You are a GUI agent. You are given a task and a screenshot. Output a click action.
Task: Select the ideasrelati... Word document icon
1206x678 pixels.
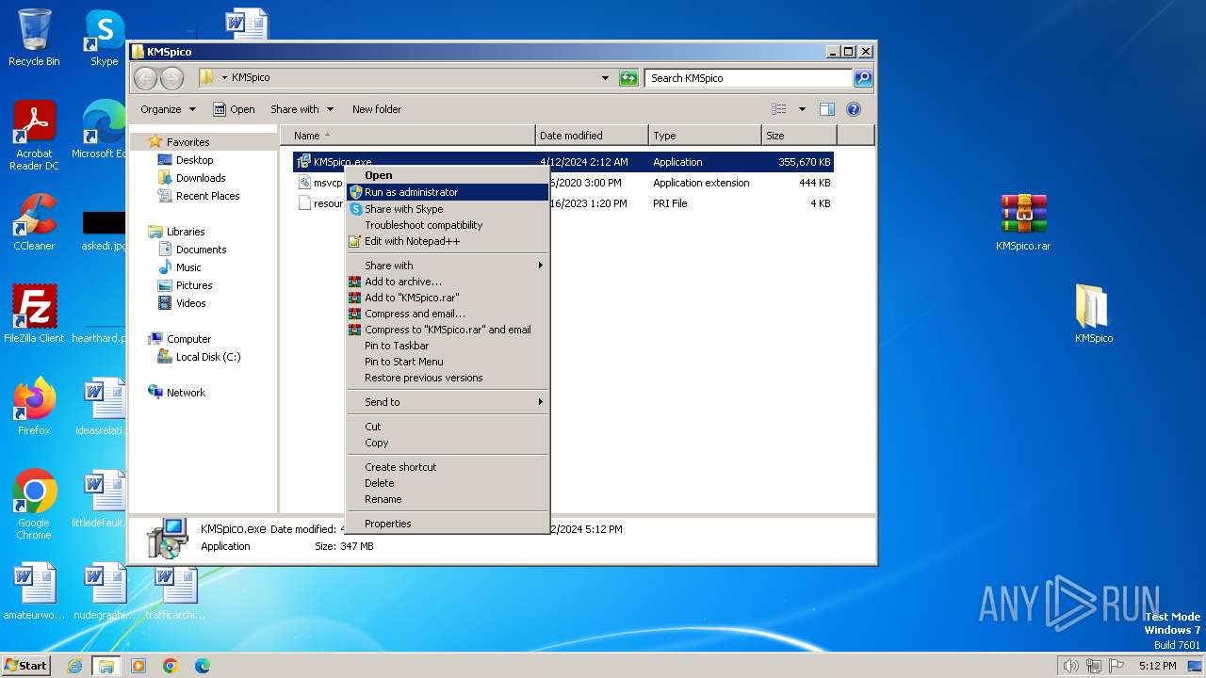102,406
